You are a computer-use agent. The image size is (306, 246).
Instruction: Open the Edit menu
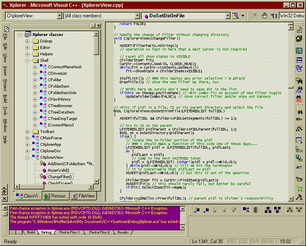(x=5, y=47)
